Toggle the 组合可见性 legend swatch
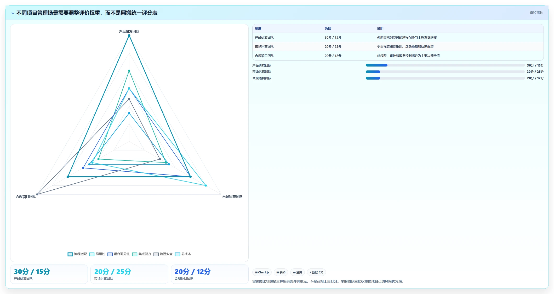554x294 pixels. (x=110, y=254)
